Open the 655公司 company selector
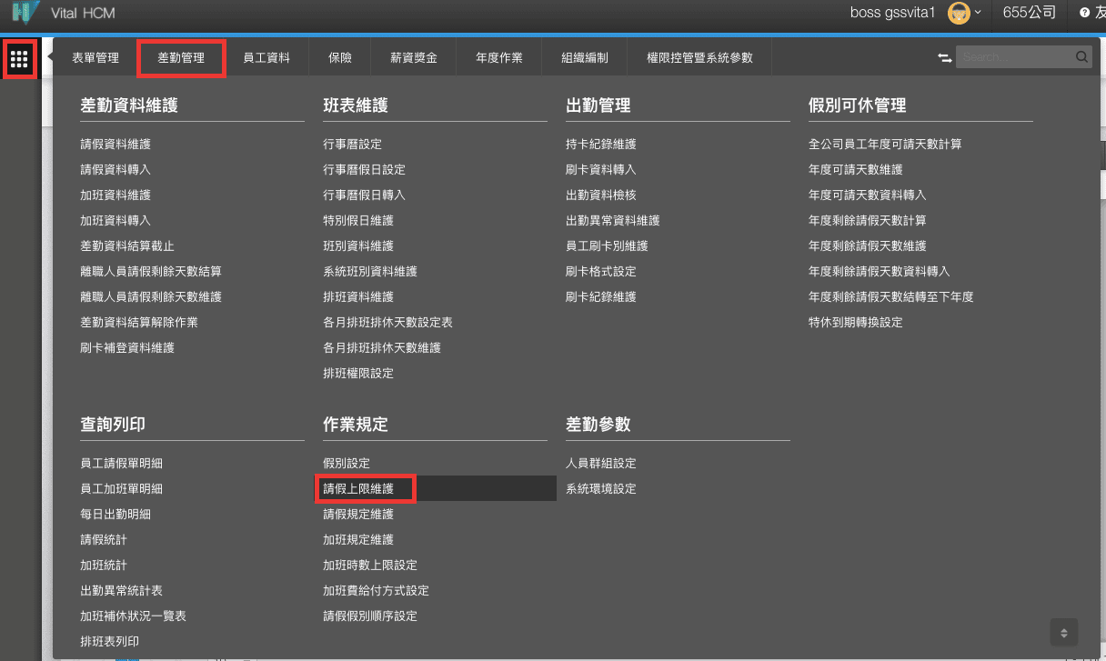The image size is (1106, 661). pyautogui.click(x=1029, y=13)
